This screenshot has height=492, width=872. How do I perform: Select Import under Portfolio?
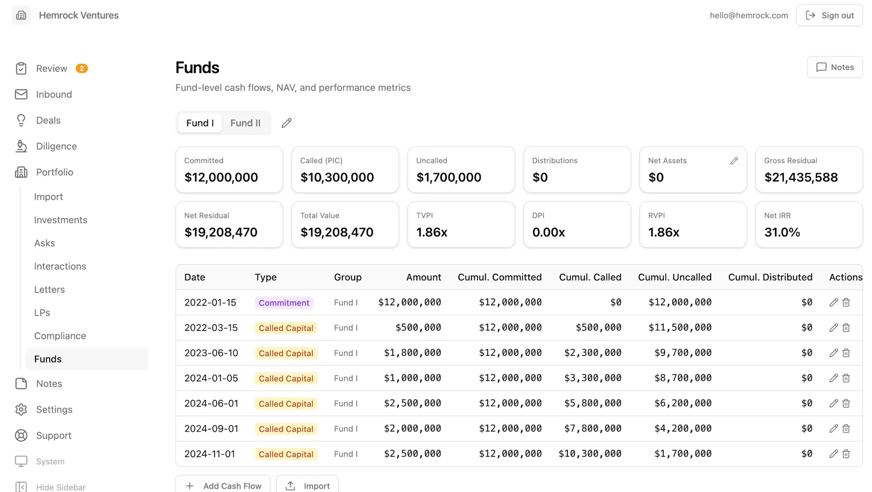(49, 197)
